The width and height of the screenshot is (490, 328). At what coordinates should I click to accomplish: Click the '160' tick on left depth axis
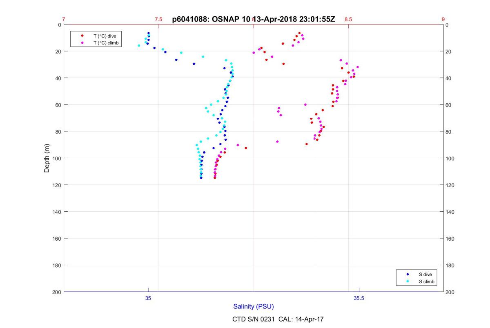57,238
